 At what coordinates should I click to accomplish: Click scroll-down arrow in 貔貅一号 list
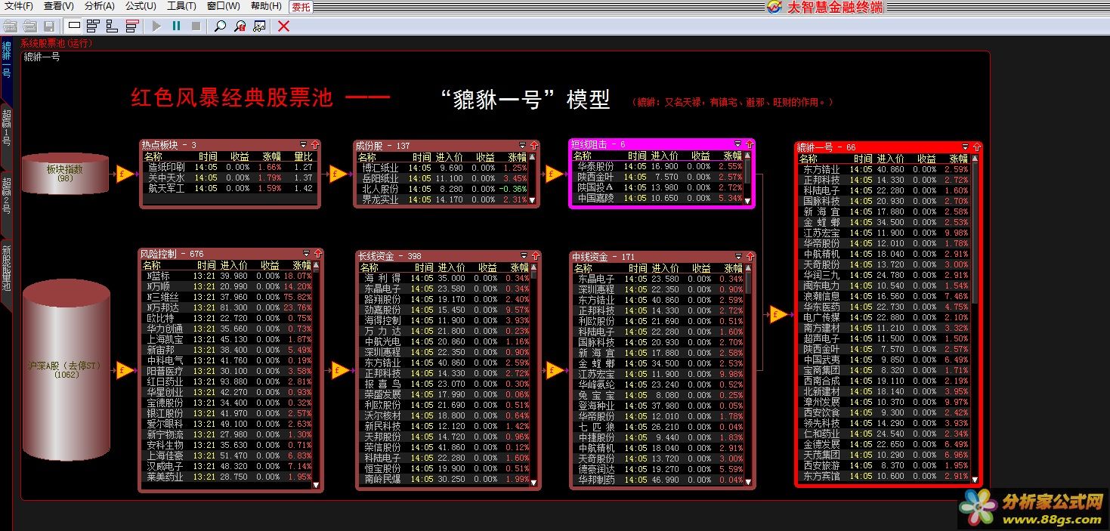(x=975, y=479)
